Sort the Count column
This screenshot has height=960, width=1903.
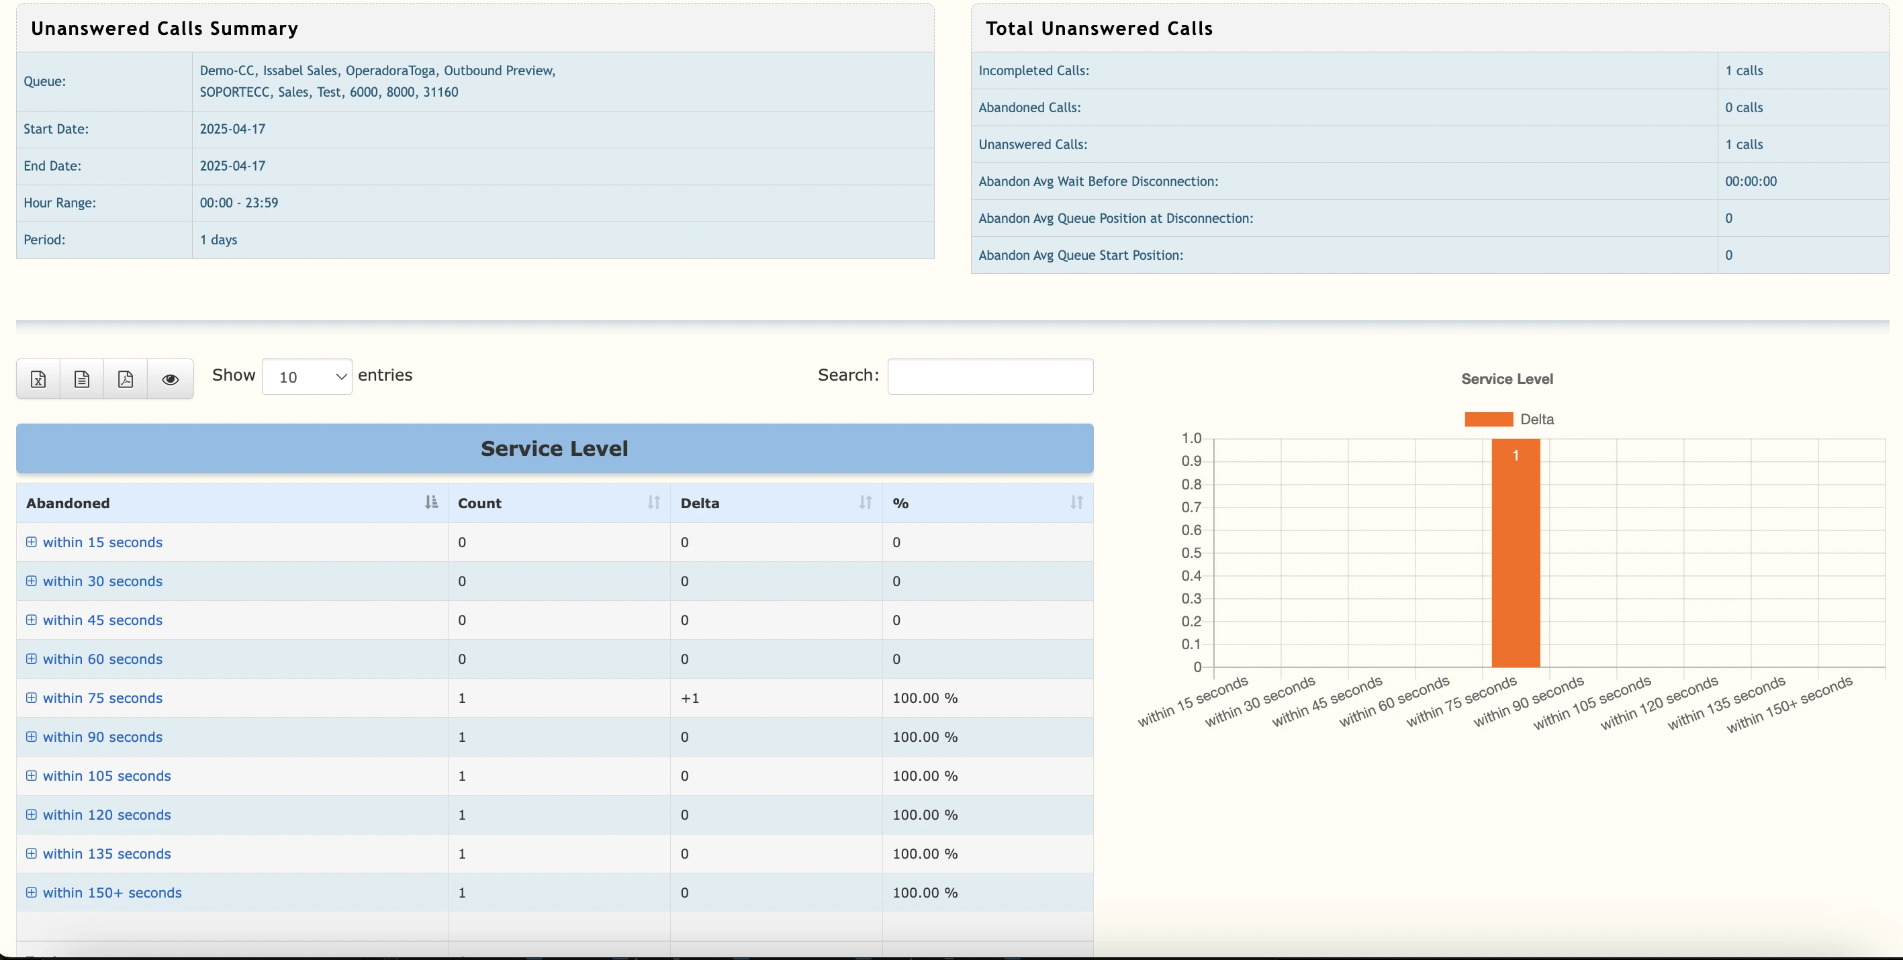pyautogui.click(x=651, y=502)
